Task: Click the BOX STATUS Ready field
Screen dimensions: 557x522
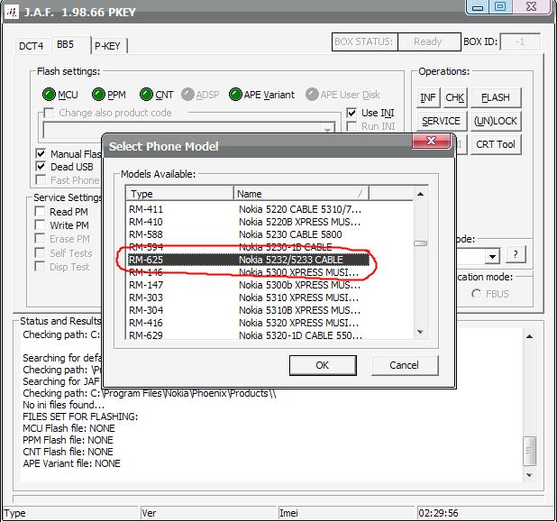Action: (429, 42)
